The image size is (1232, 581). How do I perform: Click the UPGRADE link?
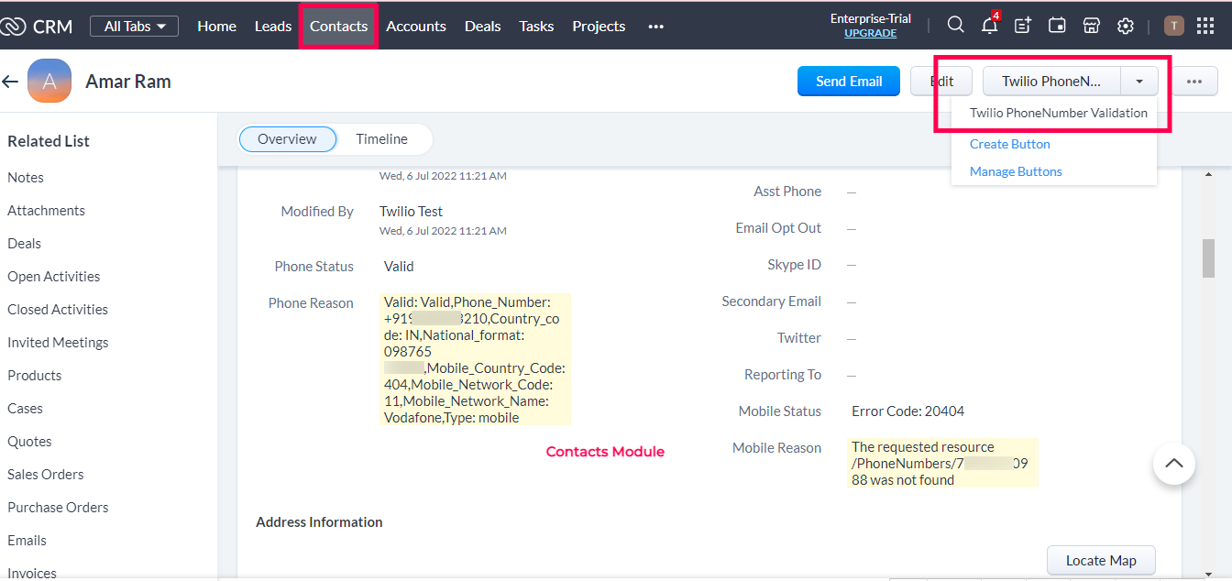click(x=871, y=33)
